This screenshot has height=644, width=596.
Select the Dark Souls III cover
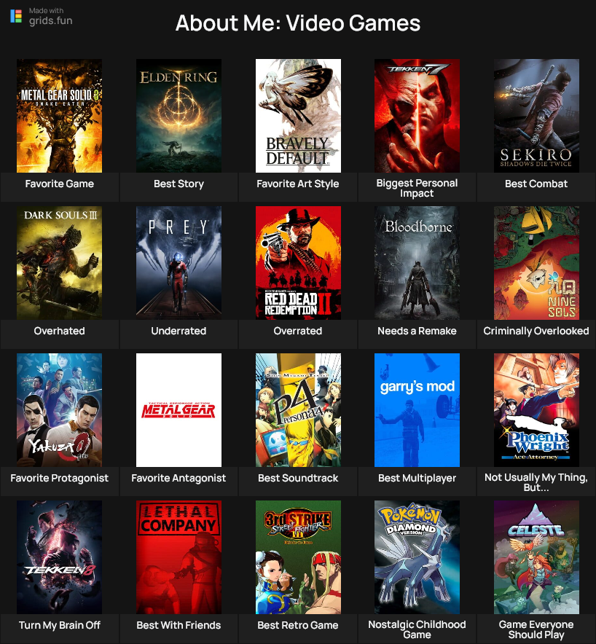(x=60, y=263)
